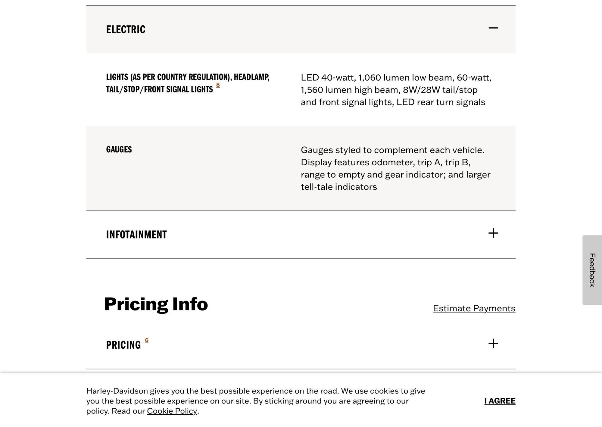Accept cookies with I AGREE button
602x427 pixels.
500,401
